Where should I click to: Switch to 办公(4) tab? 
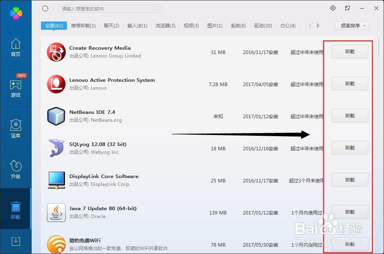(288, 25)
